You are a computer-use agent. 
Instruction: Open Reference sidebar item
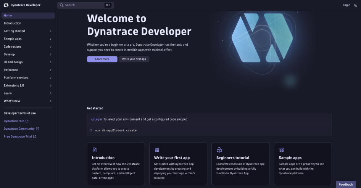pyautogui.click(x=11, y=70)
